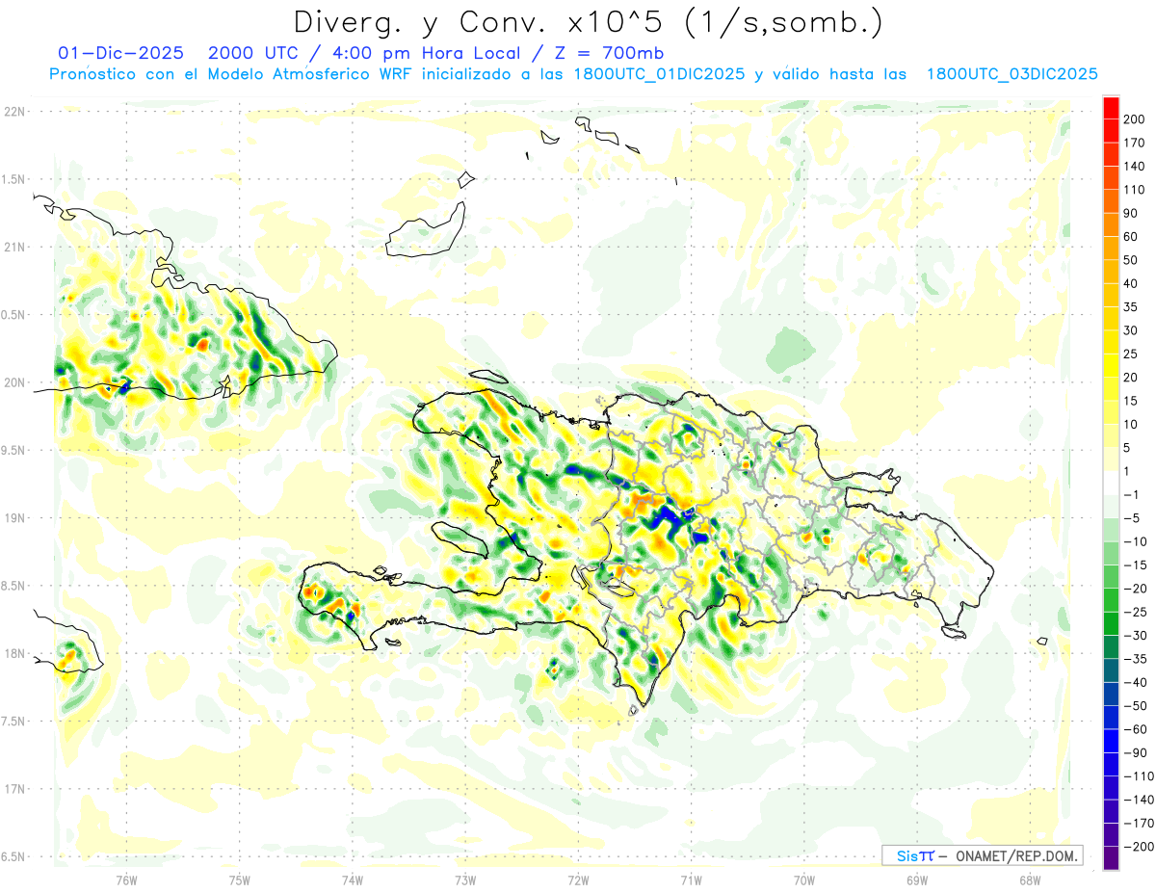This screenshot has width=1156, height=893.
Task: Click the '72W' longitude label
Action: click(578, 880)
